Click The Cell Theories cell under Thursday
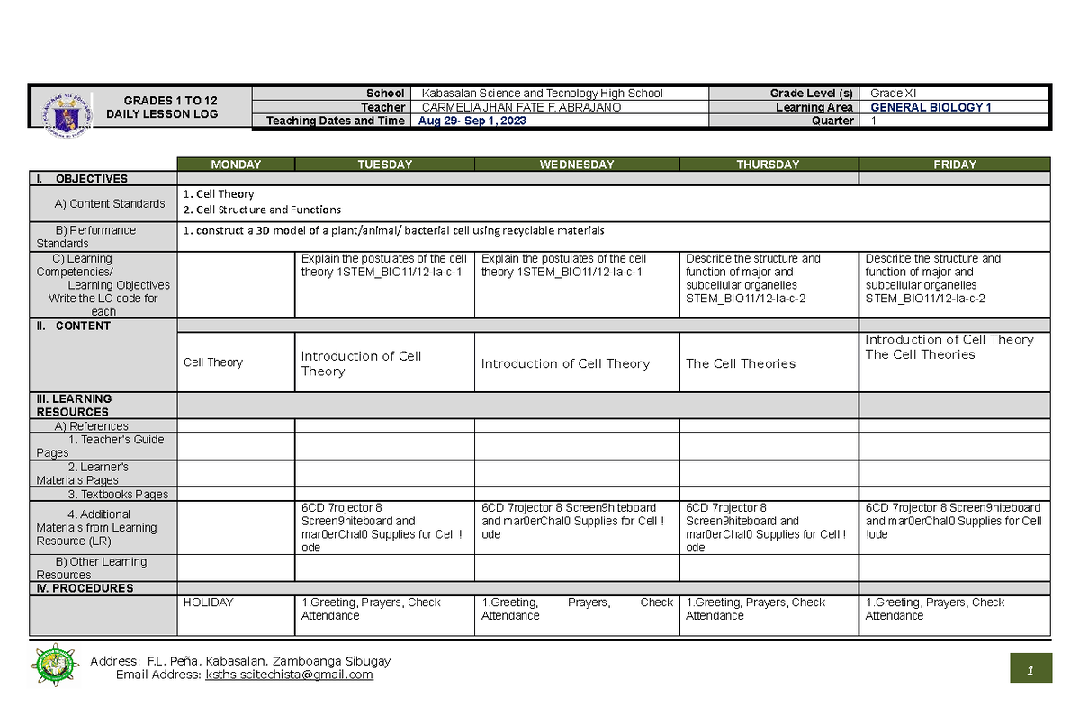1080x706 pixels. [x=741, y=362]
